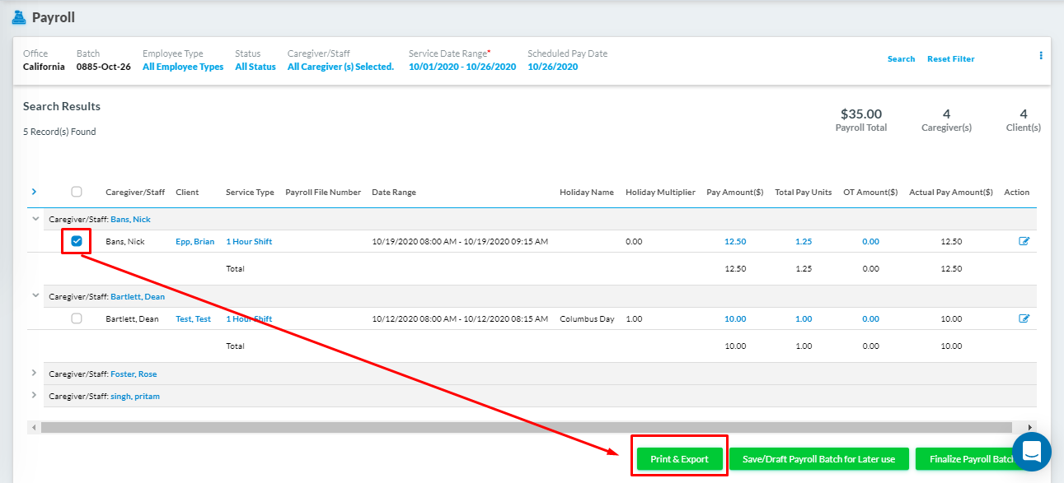
Task: Click Save/Draft Payroll Batch for Later use
Action: click(818, 459)
